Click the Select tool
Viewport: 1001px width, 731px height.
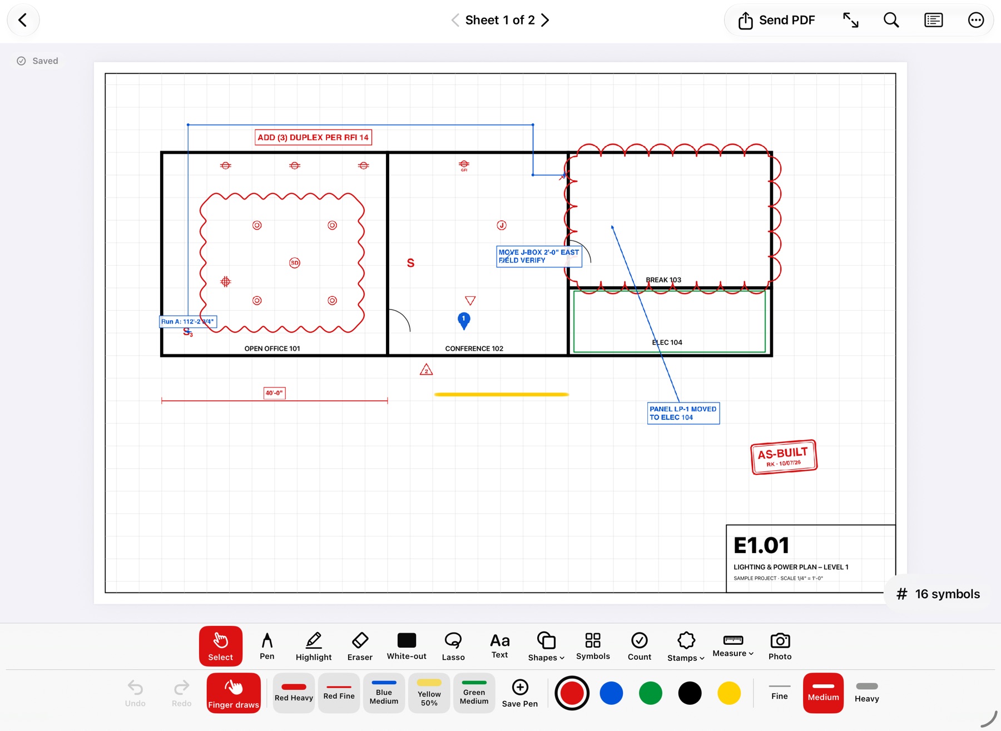(221, 646)
